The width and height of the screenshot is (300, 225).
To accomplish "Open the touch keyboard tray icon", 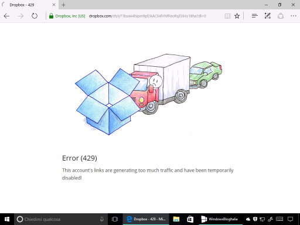I will (x=279, y=219).
